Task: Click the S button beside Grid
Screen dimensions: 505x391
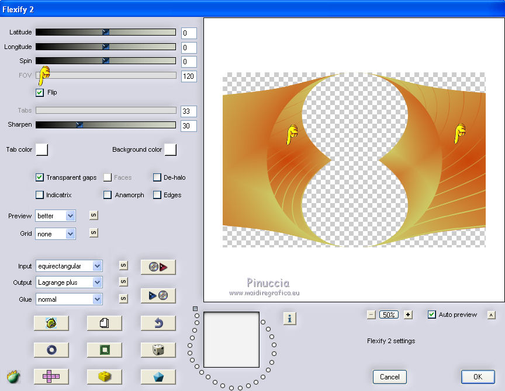Action: point(94,232)
